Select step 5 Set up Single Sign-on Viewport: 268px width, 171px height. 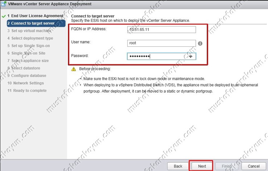pos(29,46)
